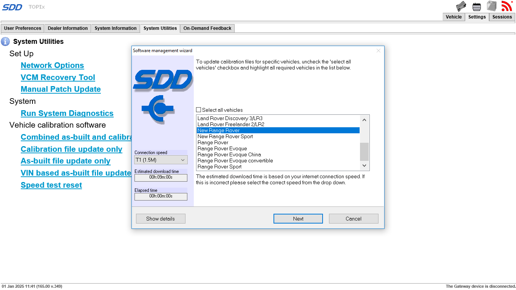Click the SDD logo at top left
The height and width of the screenshot is (290, 516).
[12, 7]
